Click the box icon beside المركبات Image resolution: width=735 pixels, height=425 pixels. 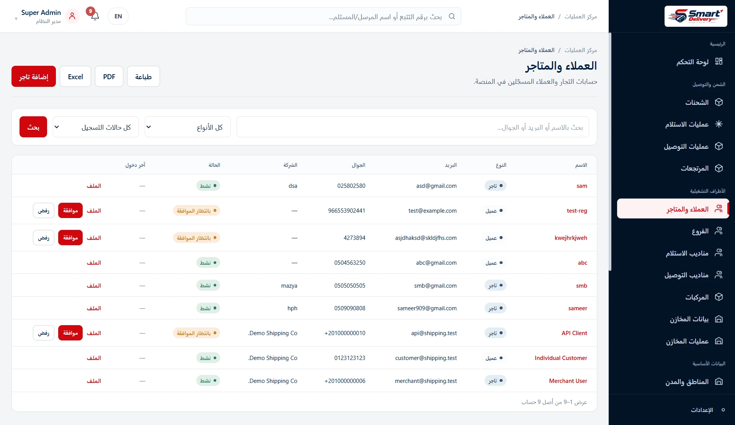point(719,297)
